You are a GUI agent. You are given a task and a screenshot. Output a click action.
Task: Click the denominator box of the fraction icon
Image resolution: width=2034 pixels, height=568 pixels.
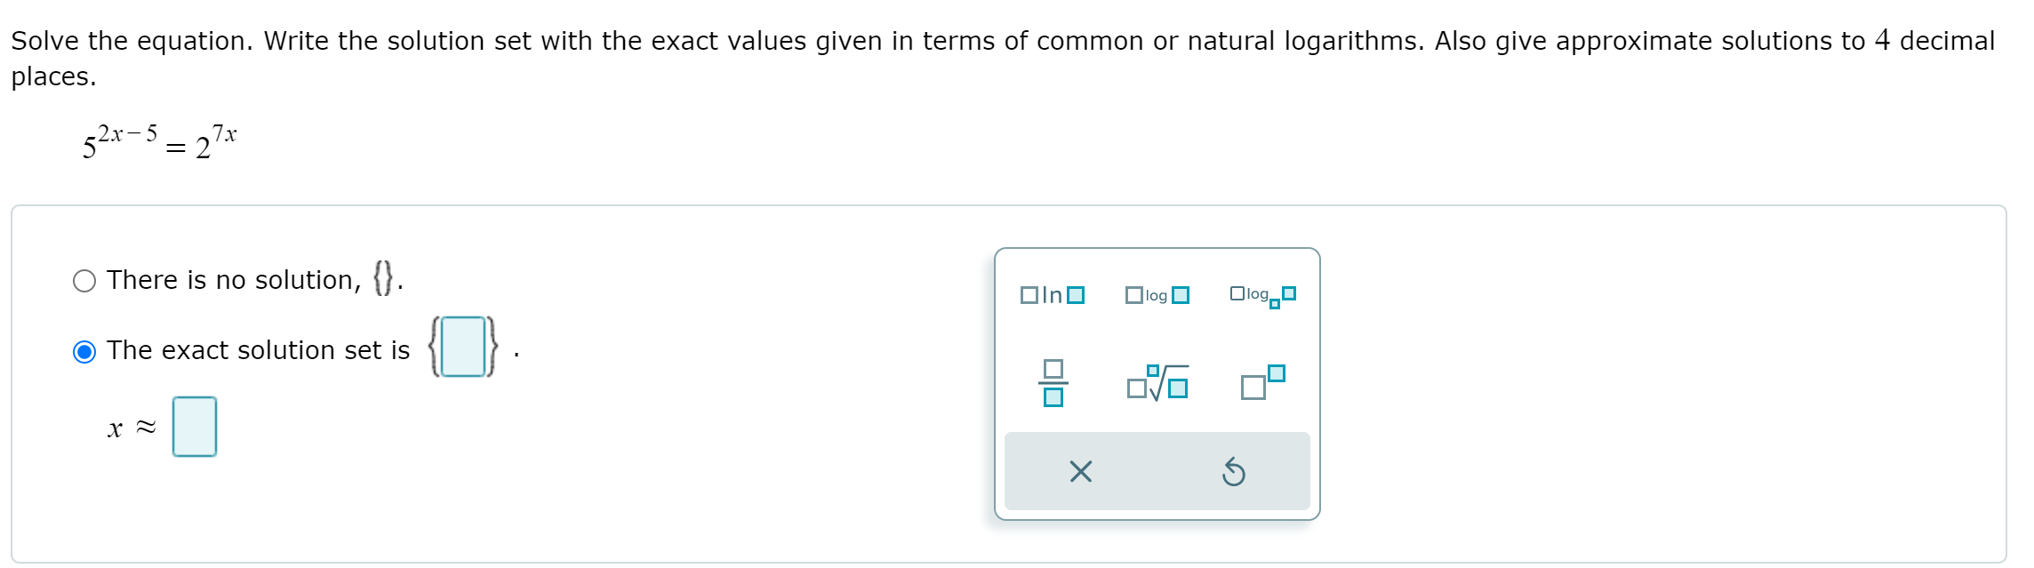coord(1053,397)
